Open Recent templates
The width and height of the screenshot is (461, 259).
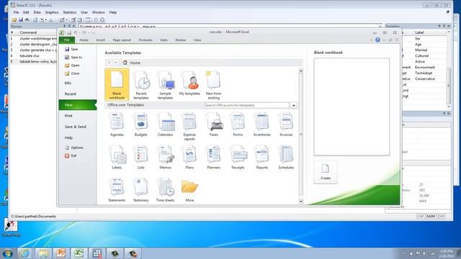click(x=141, y=85)
